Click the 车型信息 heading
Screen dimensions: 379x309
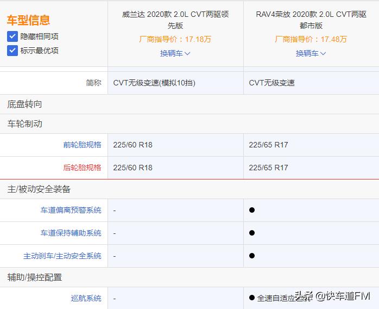29,20
